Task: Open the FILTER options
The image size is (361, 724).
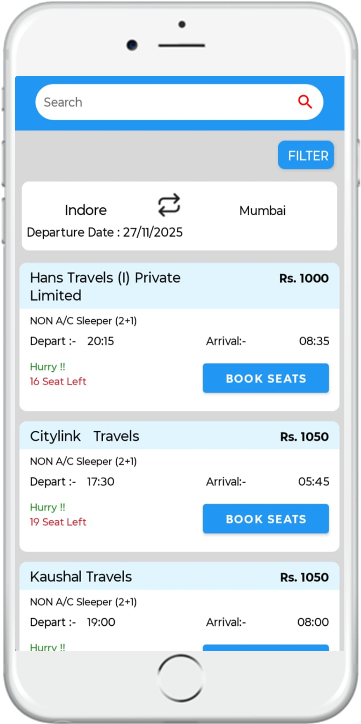Action: (306, 155)
